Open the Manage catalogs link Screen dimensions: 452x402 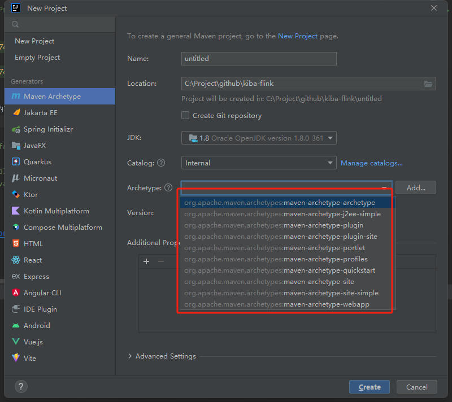[372, 163]
